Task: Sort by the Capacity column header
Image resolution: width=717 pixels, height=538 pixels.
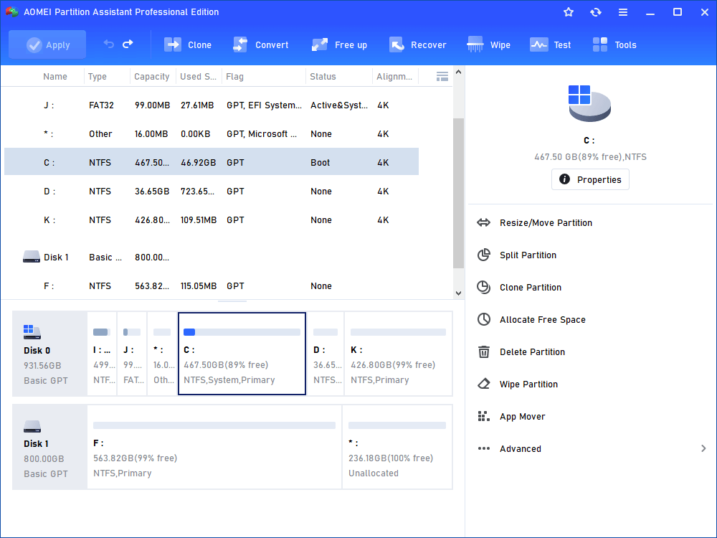Action: pos(152,77)
